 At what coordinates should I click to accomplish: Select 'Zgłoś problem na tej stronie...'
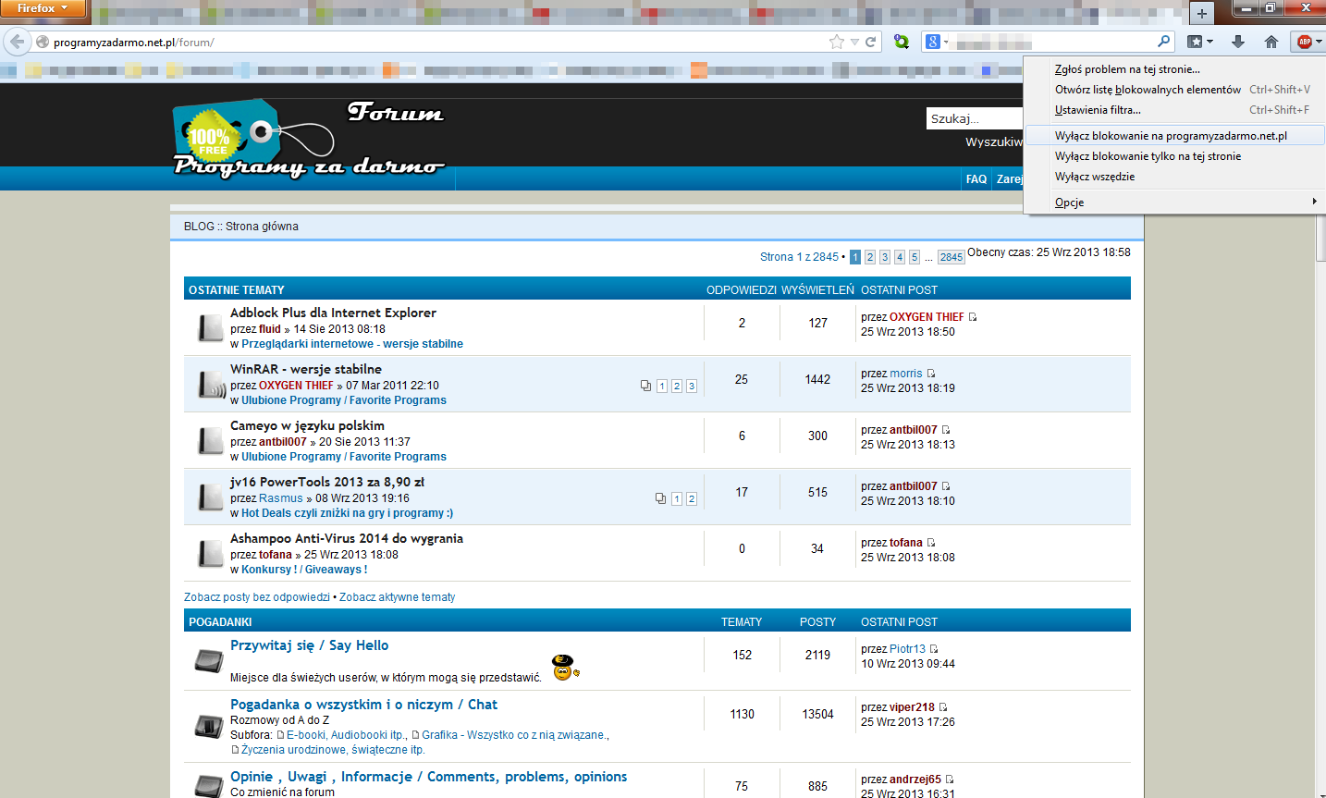[x=1127, y=69]
